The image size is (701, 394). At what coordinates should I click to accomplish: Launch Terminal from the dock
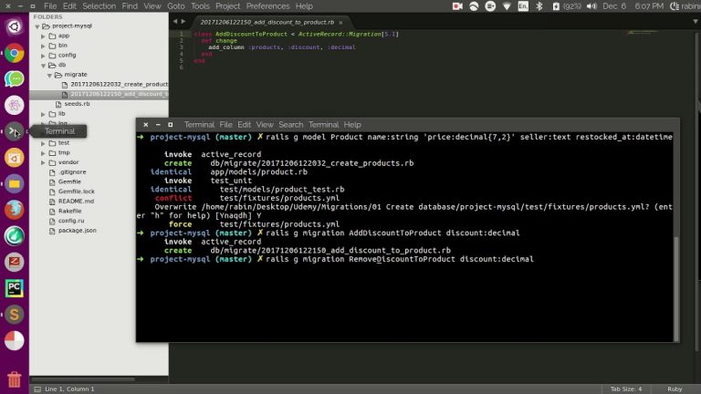point(14,131)
